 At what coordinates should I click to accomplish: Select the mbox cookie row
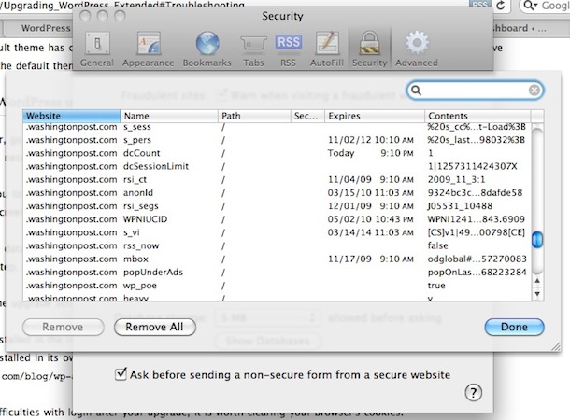pos(277,259)
